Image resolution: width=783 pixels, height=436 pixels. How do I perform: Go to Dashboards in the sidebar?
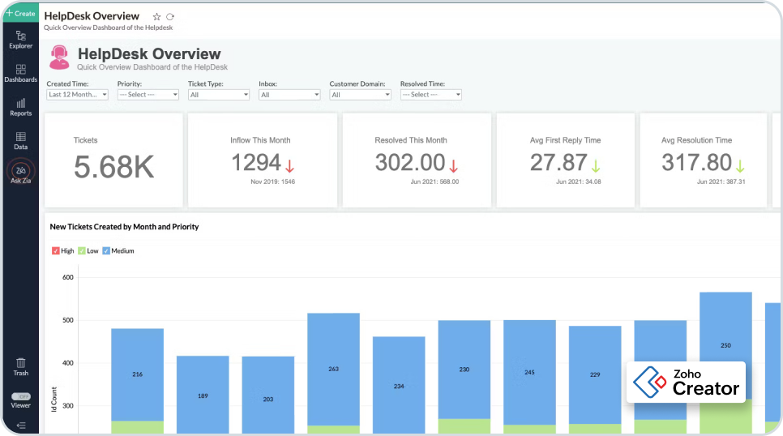coord(20,73)
